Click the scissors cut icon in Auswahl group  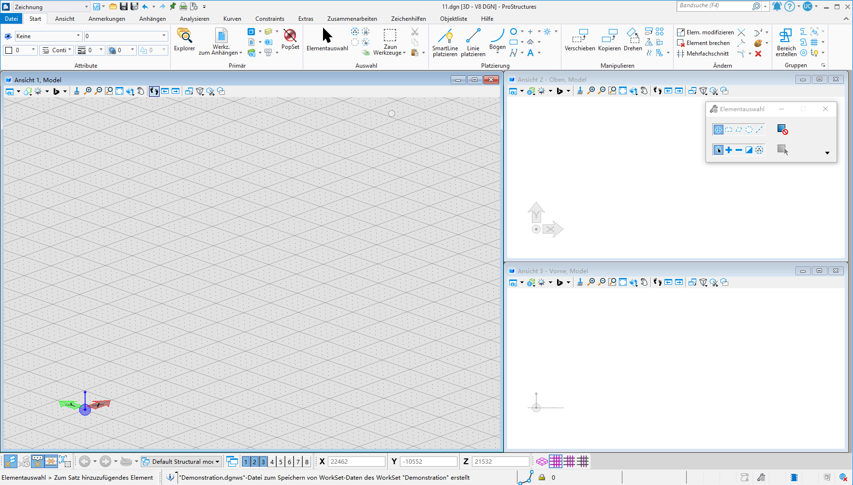(x=414, y=31)
